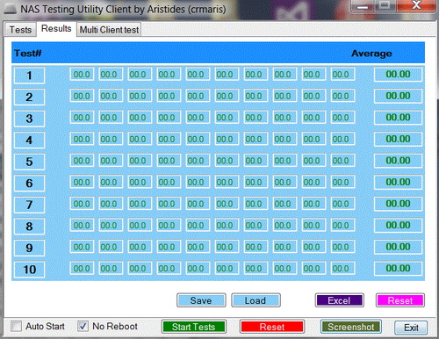Image resolution: width=439 pixels, height=339 pixels.
Task: Select test number 10 label
Action: (x=29, y=270)
